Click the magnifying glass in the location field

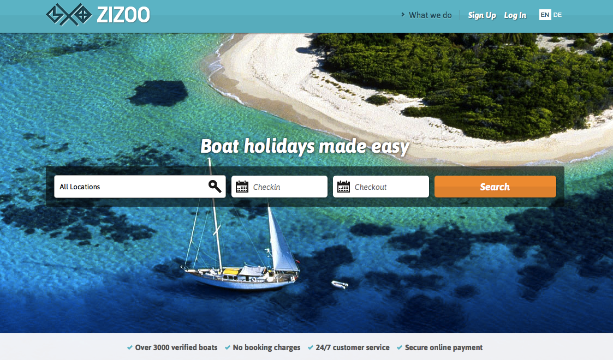point(215,187)
